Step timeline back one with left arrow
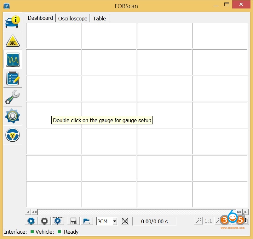The width and height of the screenshot is (253, 239). [28, 212]
